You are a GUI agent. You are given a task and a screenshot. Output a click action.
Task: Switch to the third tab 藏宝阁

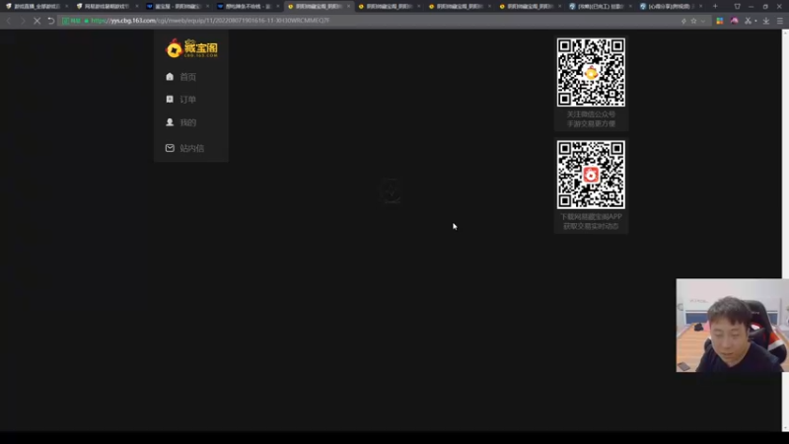(177, 6)
